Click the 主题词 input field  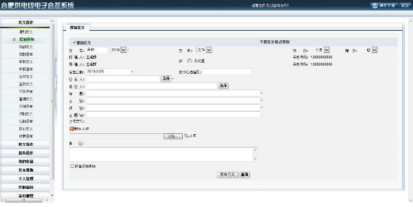173,115
